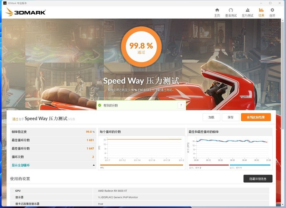
Task: Click the 99.8% pass progress ring
Action: click(x=143, y=47)
